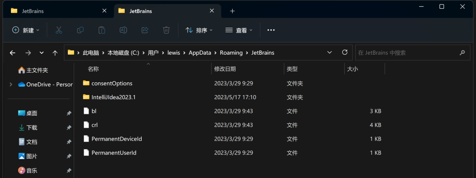The width and height of the screenshot is (476, 178).
Task: Go back with the left arrow
Action: [12, 53]
